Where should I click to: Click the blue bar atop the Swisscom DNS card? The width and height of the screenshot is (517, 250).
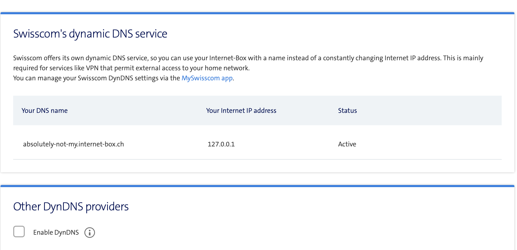[x=257, y=13]
